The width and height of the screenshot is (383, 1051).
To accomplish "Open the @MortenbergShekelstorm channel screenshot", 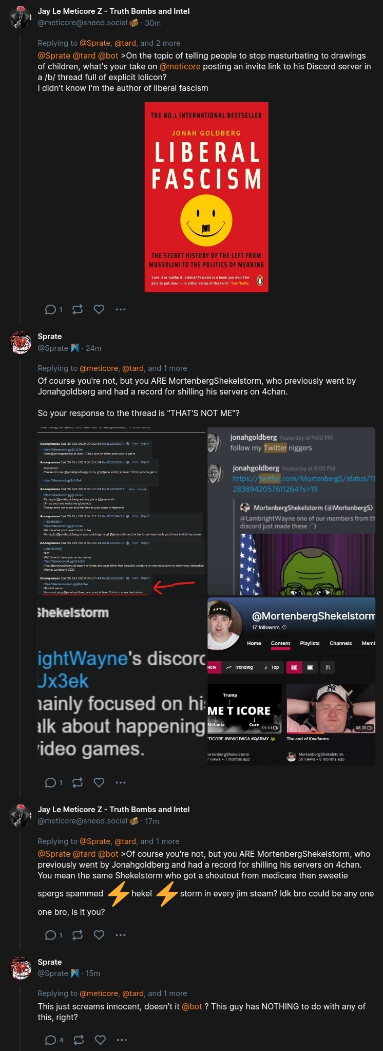I will 292,681.
